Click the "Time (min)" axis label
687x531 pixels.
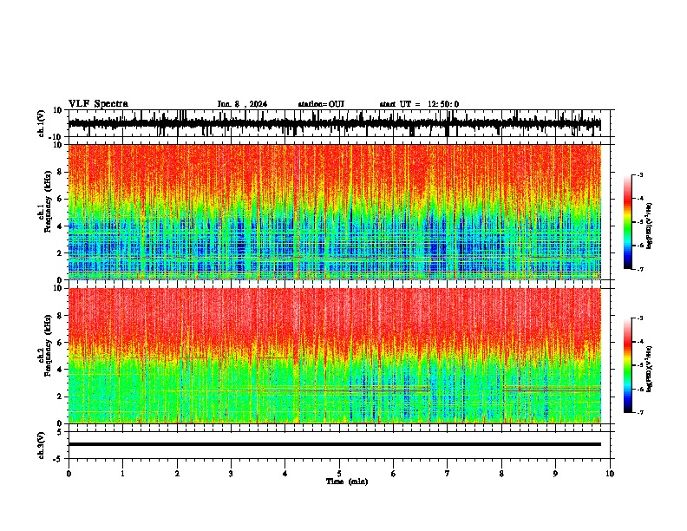[347, 482]
